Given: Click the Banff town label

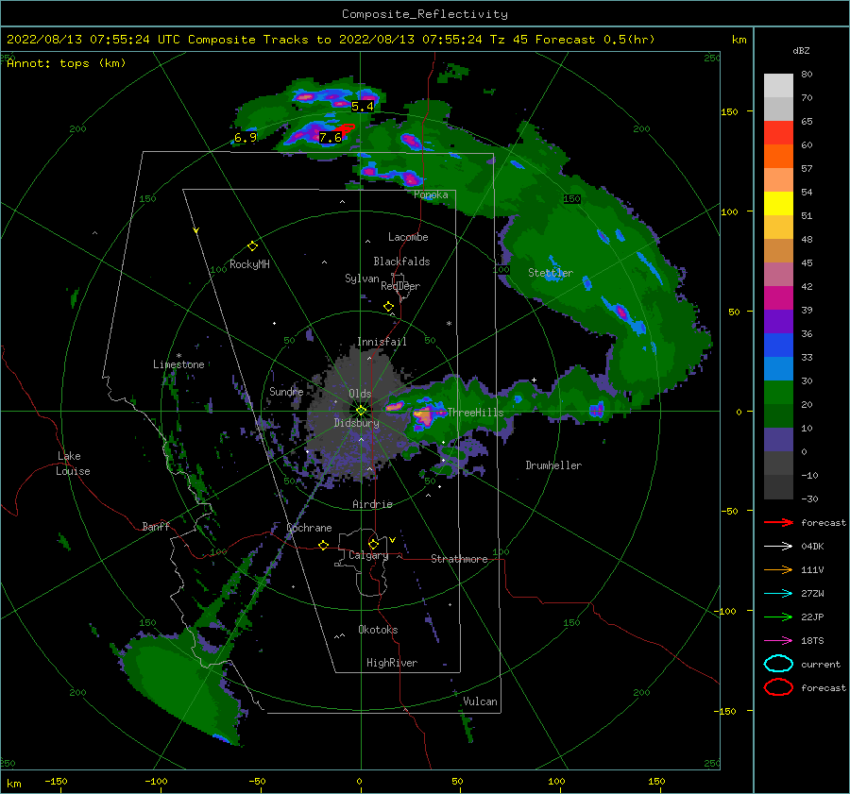Looking at the screenshot, I should tap(156, 526).
